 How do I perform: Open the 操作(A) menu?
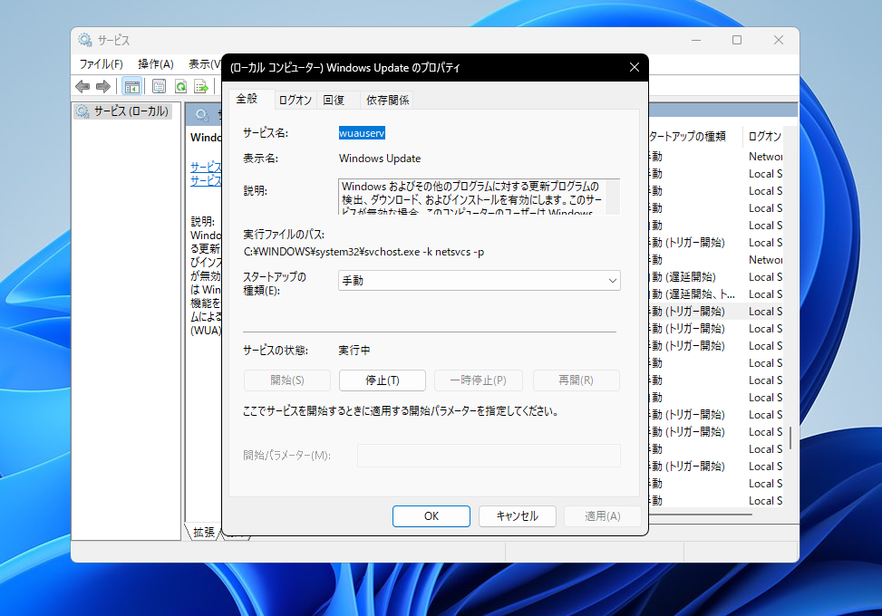pyautogui.click(x=156, y=64)
